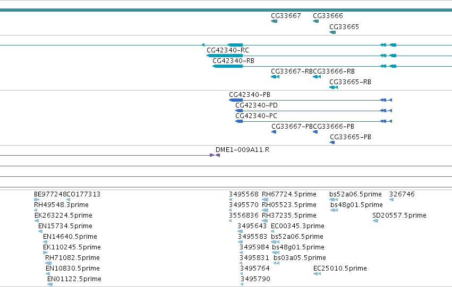This screenshot has width=452, height=287.
Task: Click feature 3495984 label
Action: coord(254,248)
